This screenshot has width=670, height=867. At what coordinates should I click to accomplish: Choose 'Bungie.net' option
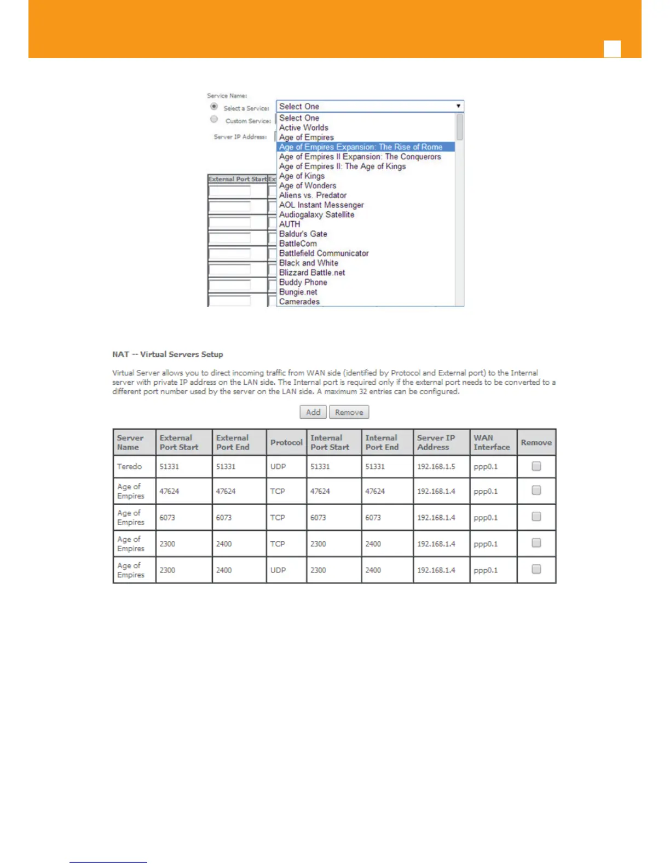[x=298, y=292]
